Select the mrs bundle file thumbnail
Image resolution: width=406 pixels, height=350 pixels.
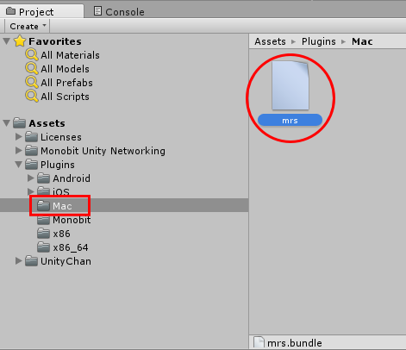pos(290,85)
